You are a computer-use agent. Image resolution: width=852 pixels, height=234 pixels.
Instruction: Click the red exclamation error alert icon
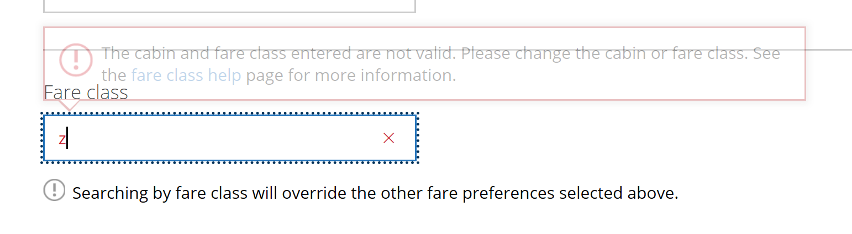click(76, 59)
